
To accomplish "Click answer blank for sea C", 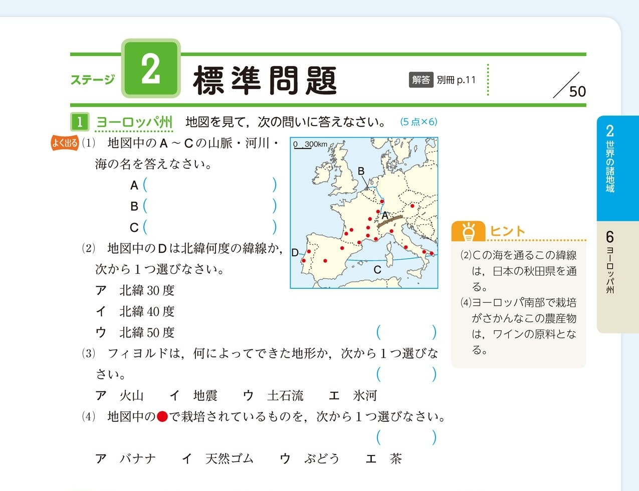I will click(x=209, y=227).
